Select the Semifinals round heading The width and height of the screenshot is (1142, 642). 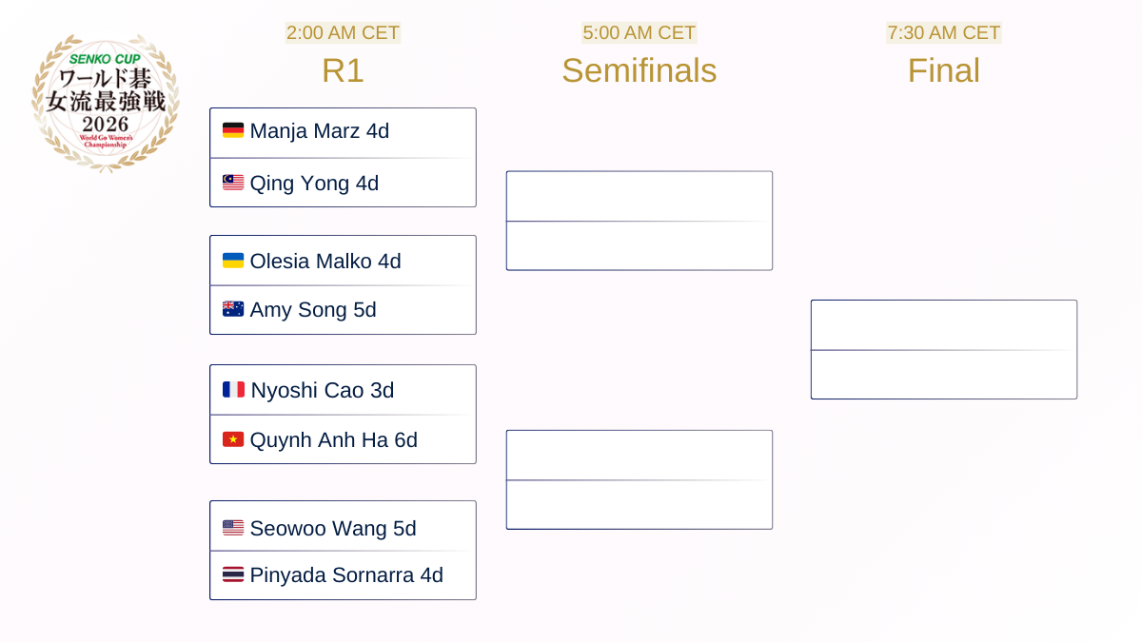pos(639,70)
